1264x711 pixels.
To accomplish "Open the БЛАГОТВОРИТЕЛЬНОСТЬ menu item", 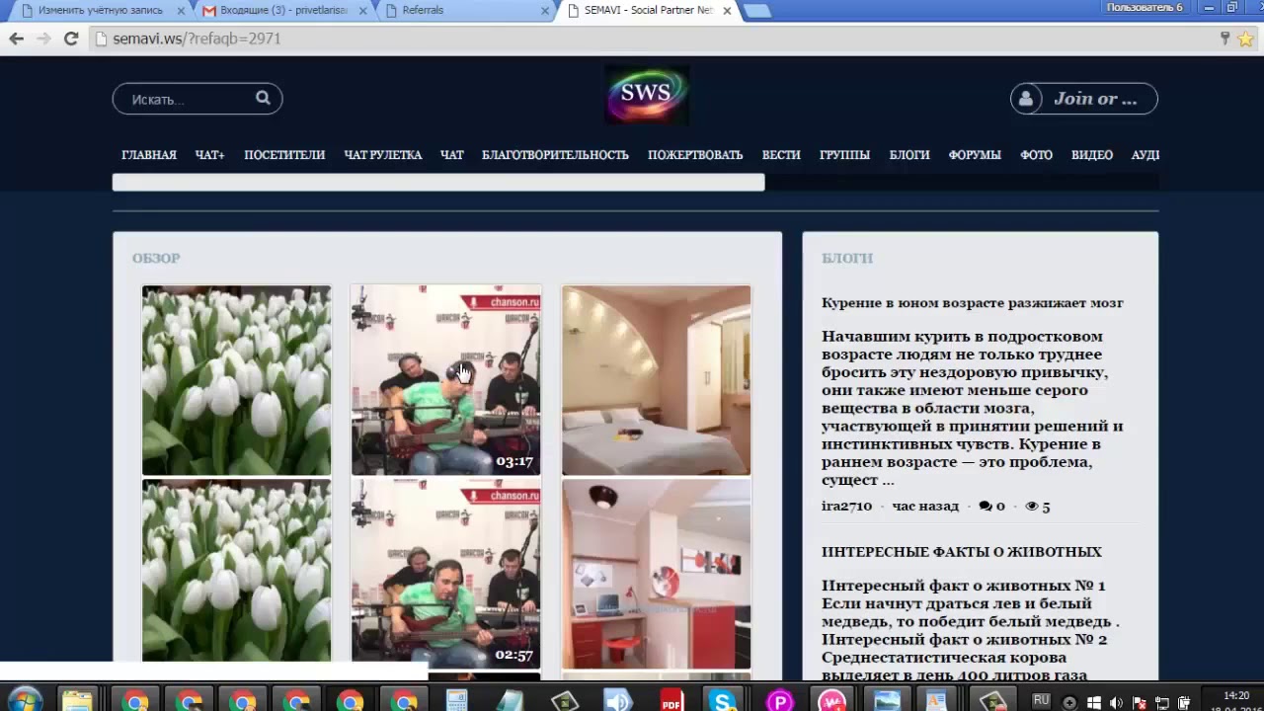I will tap(555, 155).
